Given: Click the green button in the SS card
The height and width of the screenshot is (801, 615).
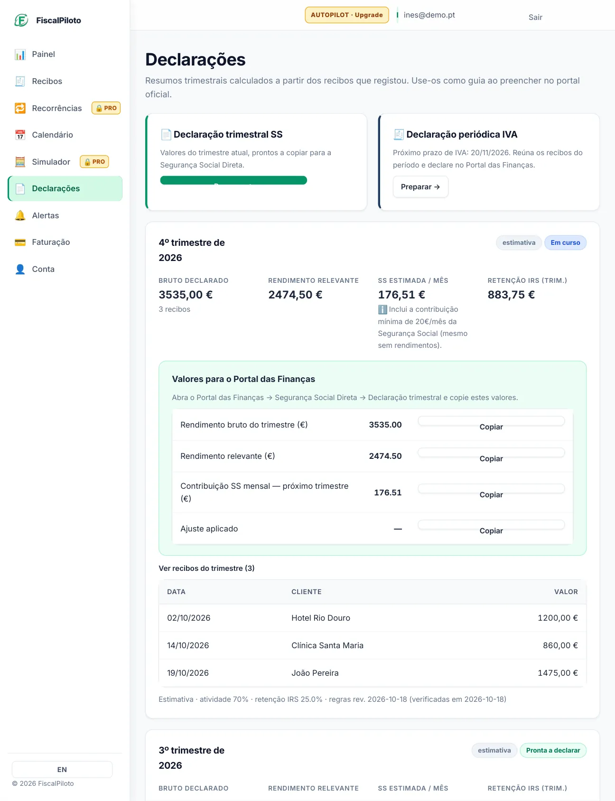Looking at the screenshot, I should (233, 180).
